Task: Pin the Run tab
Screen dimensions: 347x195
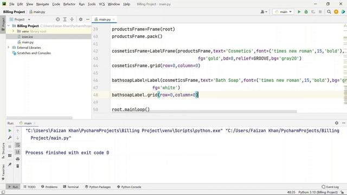Action: 10,165
